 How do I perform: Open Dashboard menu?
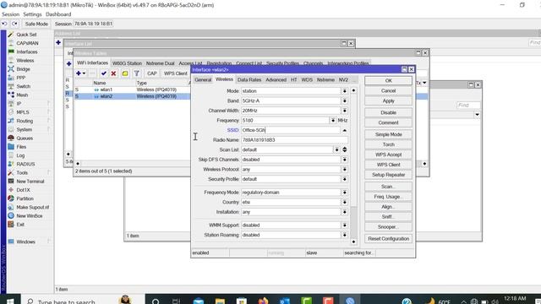(x=58, y=14)
